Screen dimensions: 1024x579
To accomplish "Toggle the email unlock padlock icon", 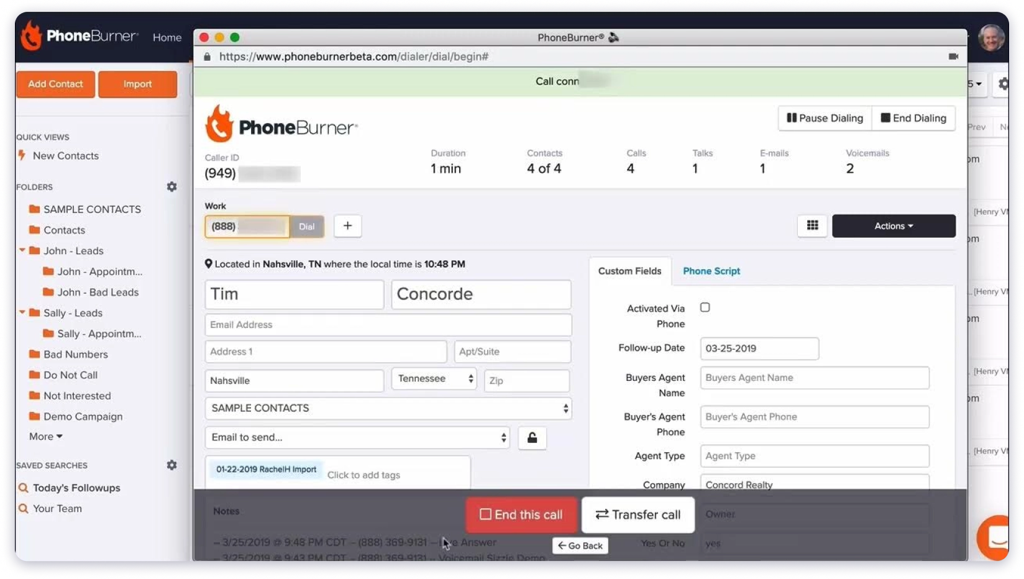I will [x=532, y=437].
